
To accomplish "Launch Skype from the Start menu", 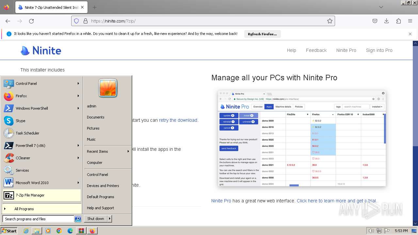I will pos(42,121).
